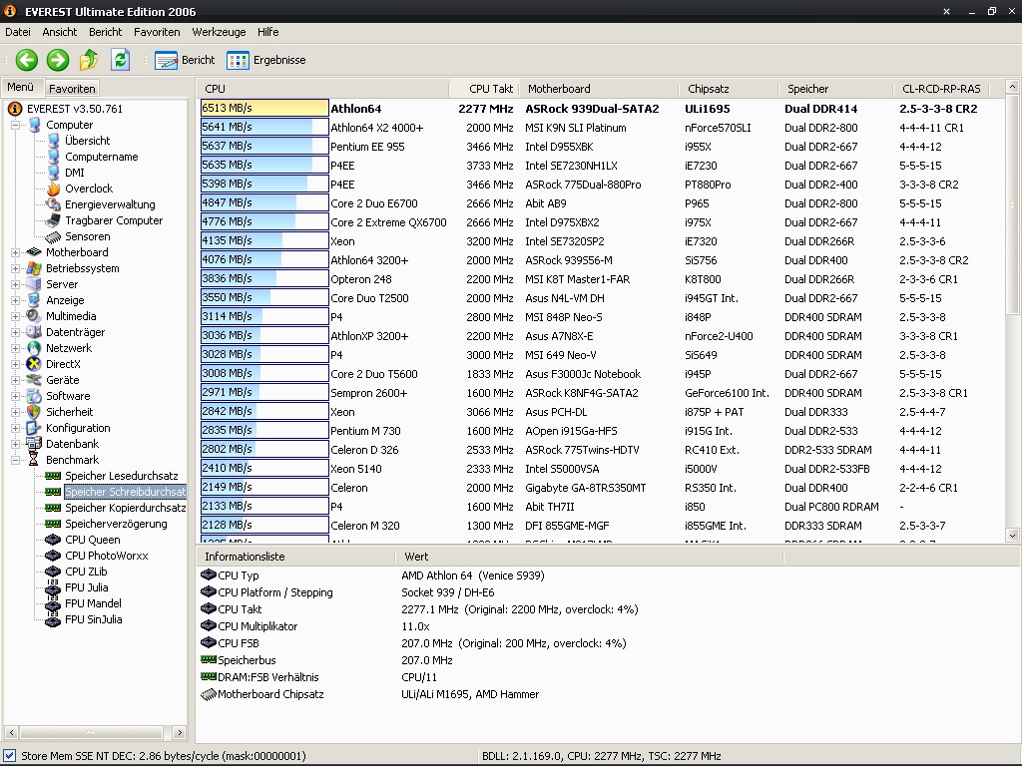
Task: Select the Computername tree item
Action: click(x=101, y=157)
